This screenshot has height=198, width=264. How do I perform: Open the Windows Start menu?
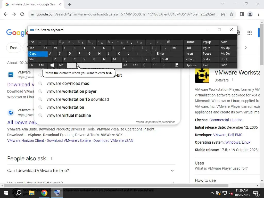click(x=6, y=193)
